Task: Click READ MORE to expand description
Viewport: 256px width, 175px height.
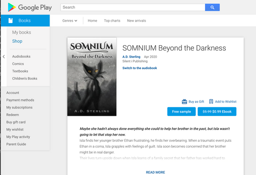Action: (156, 172)
